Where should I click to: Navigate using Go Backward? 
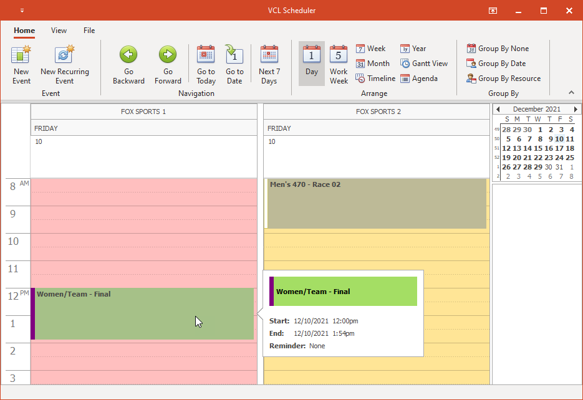click(128, 62)
